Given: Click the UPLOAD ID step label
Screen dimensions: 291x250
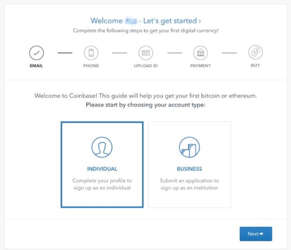Looking at the screenshot, I should click(146, 65).
